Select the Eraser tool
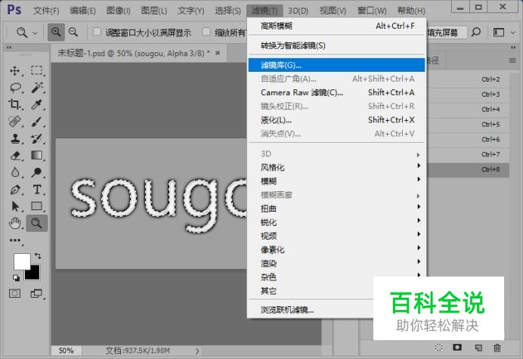The image size is (523, 359). [x=15, y=156]
